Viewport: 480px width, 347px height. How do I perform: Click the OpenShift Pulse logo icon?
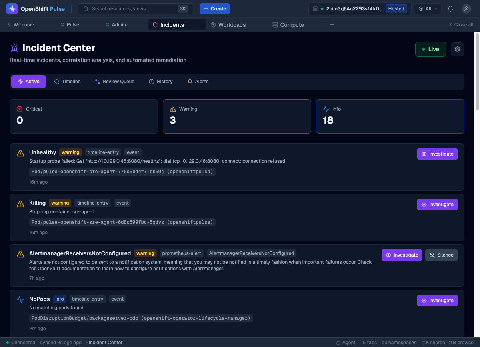tap(12, 9)
